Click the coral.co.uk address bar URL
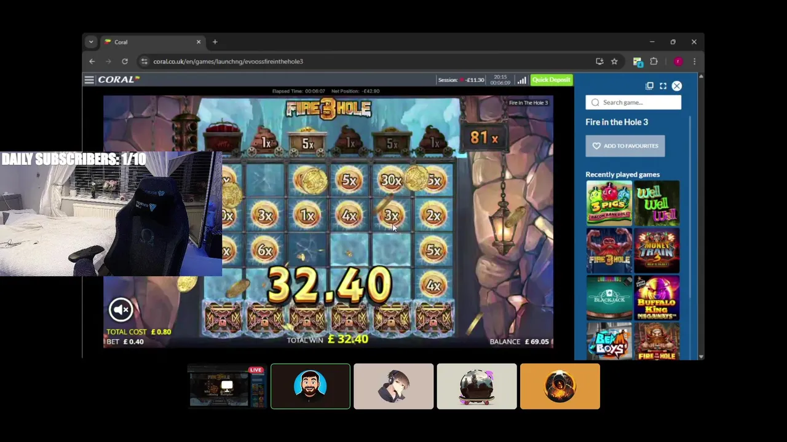787x442 pixels. click(228, 61)
